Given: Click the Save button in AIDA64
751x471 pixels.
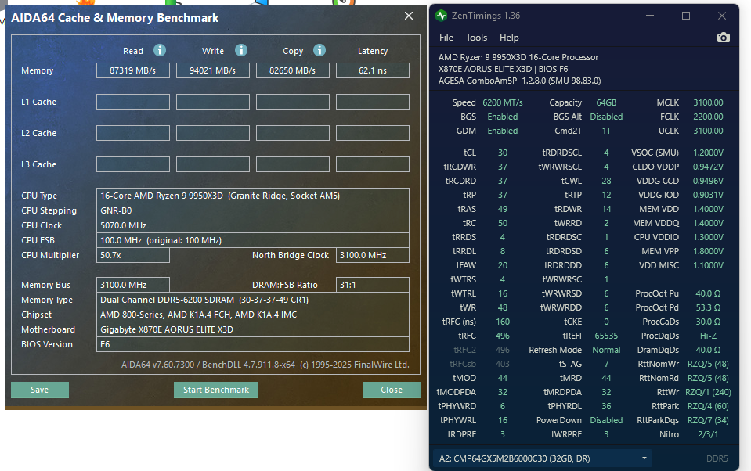Looking at the screenshot, I should pos(40,390).
